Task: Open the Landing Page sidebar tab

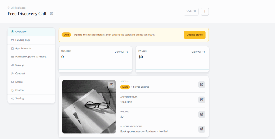Action: (x=23, y=40)
